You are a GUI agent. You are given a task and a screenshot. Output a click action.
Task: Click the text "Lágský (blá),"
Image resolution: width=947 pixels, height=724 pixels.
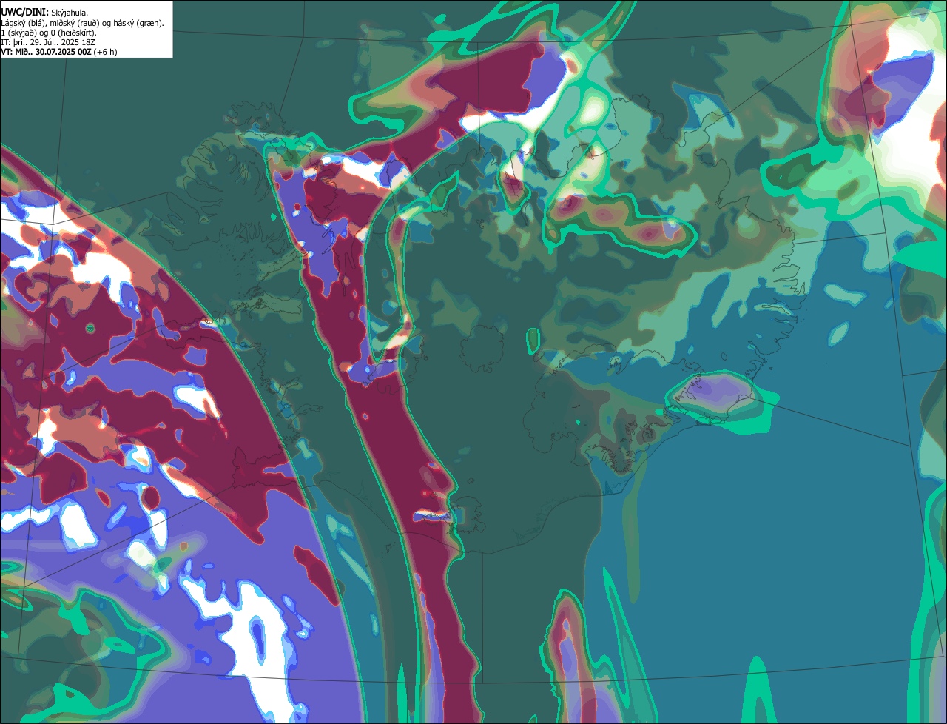pyautogui.click(x=24, y=24)
